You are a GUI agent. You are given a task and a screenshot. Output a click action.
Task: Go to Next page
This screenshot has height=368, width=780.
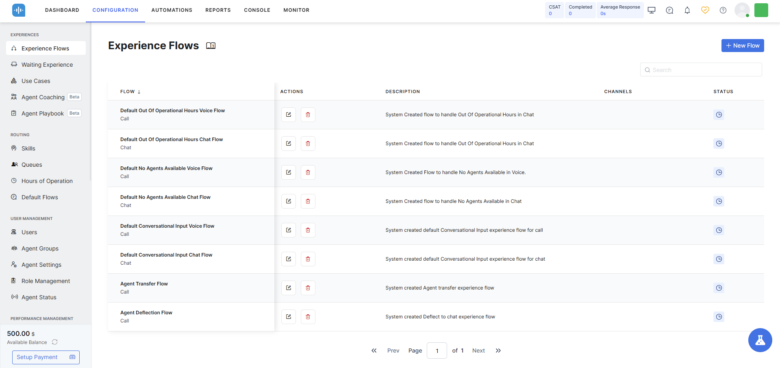478,351
